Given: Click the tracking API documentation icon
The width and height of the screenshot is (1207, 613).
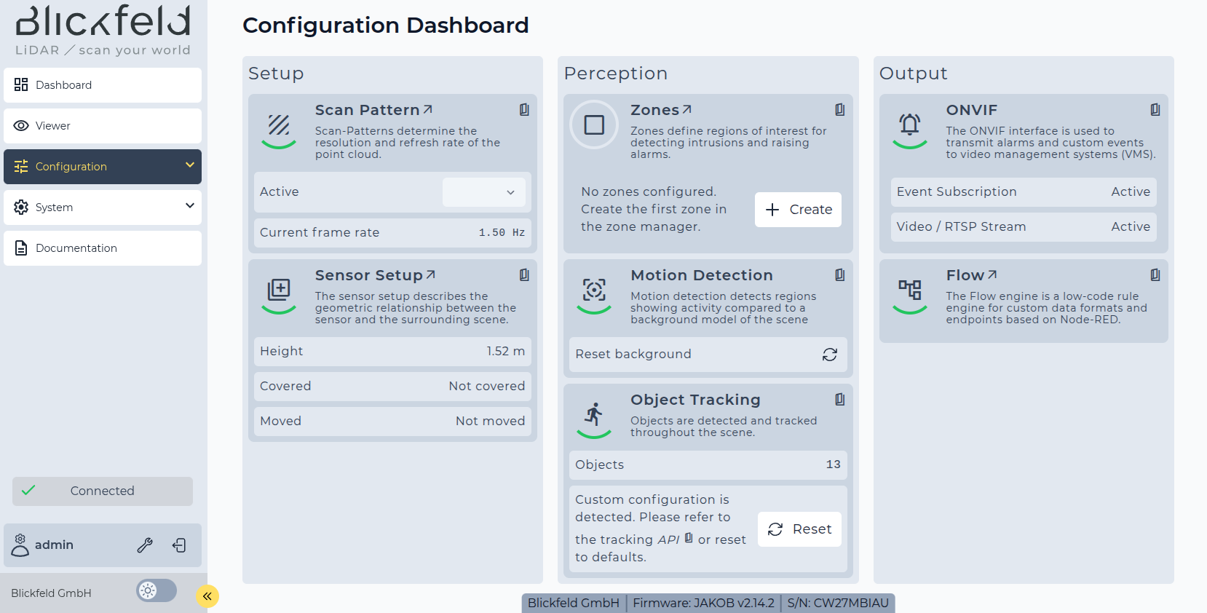Looking at the screenshot, I should click(x=689, y=538).
